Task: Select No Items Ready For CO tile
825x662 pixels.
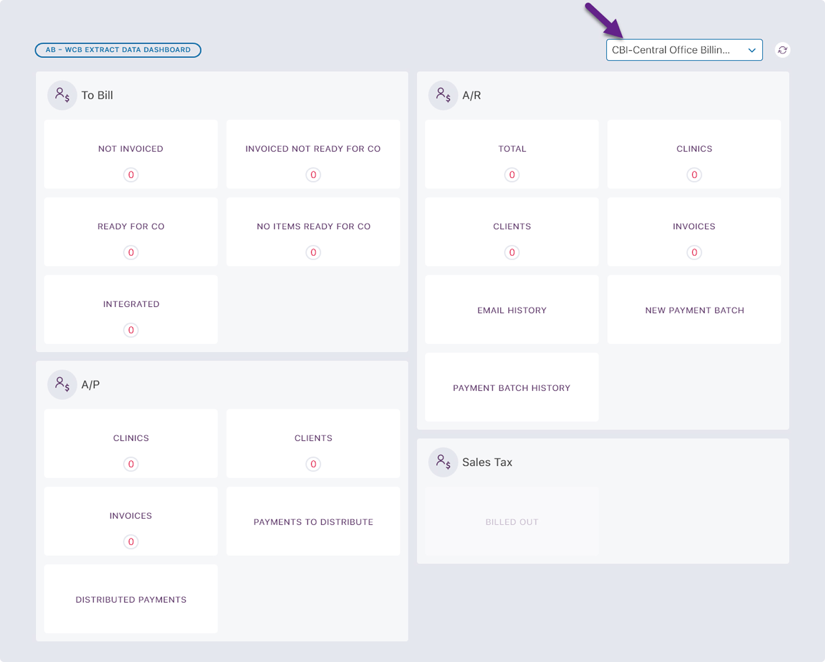Action: 313,232
